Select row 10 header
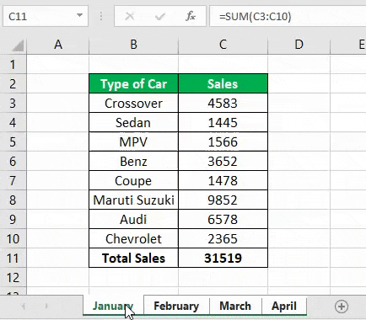Viewport: 366px width, 320px height. tap(13, 238)
